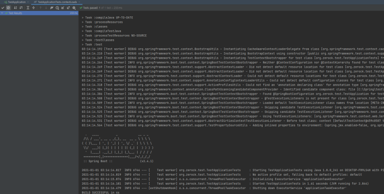Toggle the Show Passed tests checkmark button
Image resolution: width=384 pixels, height=194 pixels.
(3, 8)
